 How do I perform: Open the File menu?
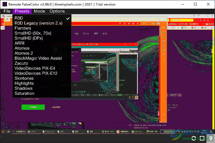point(7,11)
